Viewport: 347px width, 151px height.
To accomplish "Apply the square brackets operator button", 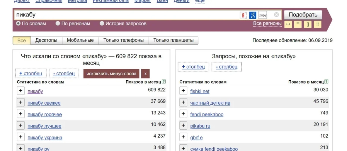I will [307, 24].
